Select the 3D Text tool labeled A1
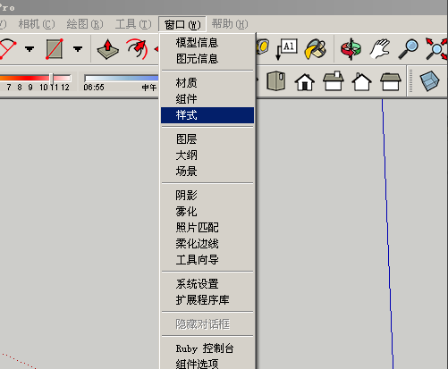Screen dimensions: 448x369 (286, 48)
